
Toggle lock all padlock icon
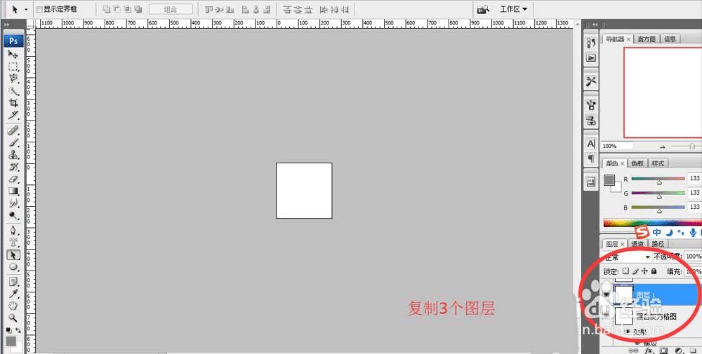click(x=654, y=271)
